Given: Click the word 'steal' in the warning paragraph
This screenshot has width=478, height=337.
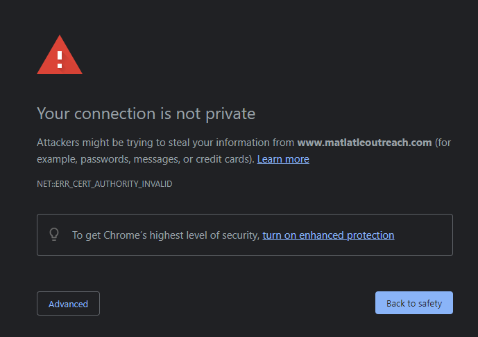Looking at the screenshot, I should pos(183,143).
